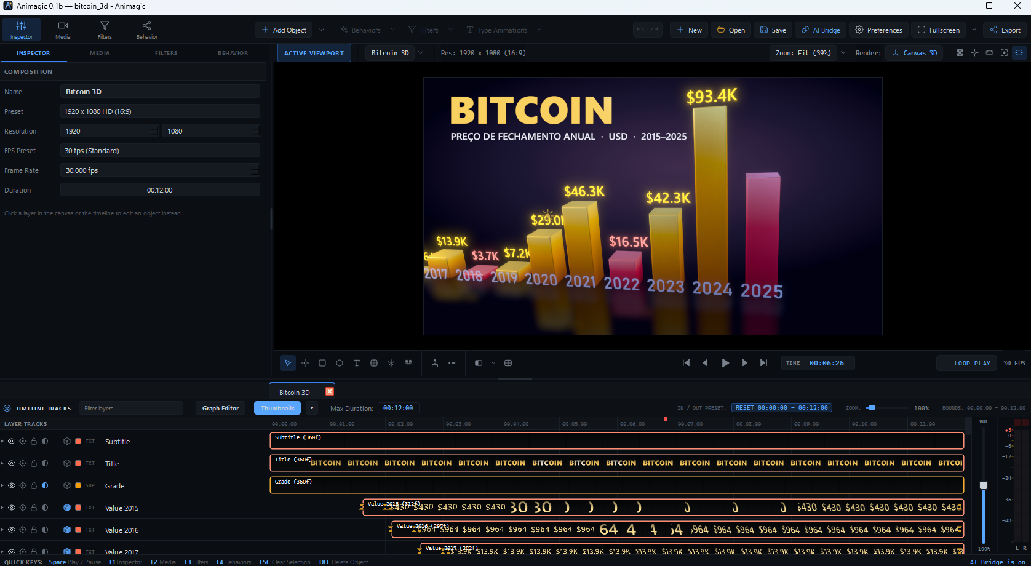1031x566 pixels.
Task: Switch to the FILTERS tab
Action: 166,53
